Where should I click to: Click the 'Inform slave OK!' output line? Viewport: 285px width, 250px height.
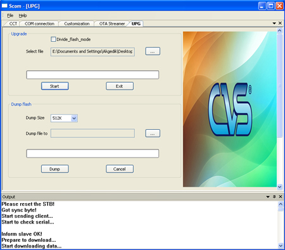(x=22, y=234)
